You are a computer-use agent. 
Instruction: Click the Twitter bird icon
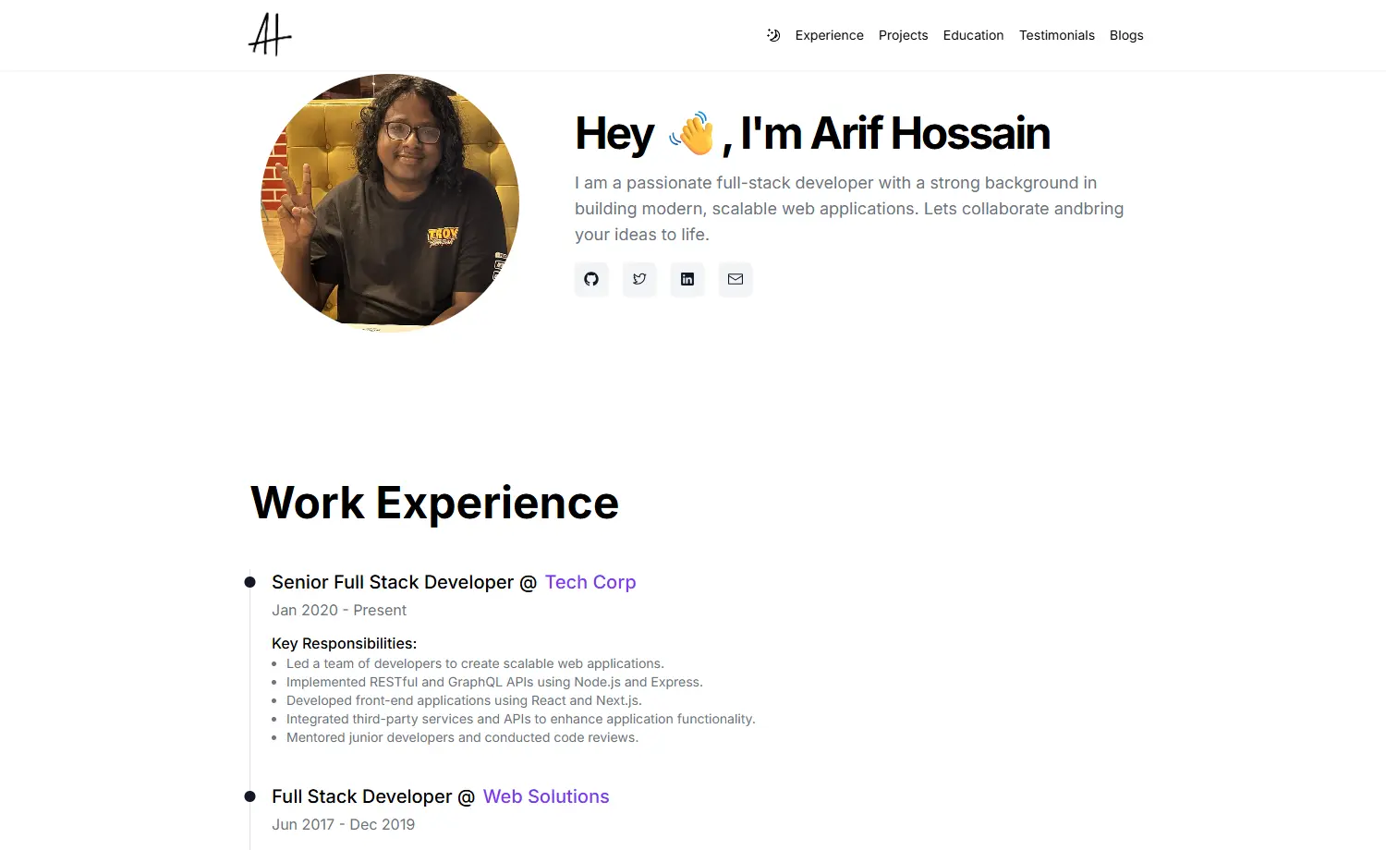coord(639,279)
